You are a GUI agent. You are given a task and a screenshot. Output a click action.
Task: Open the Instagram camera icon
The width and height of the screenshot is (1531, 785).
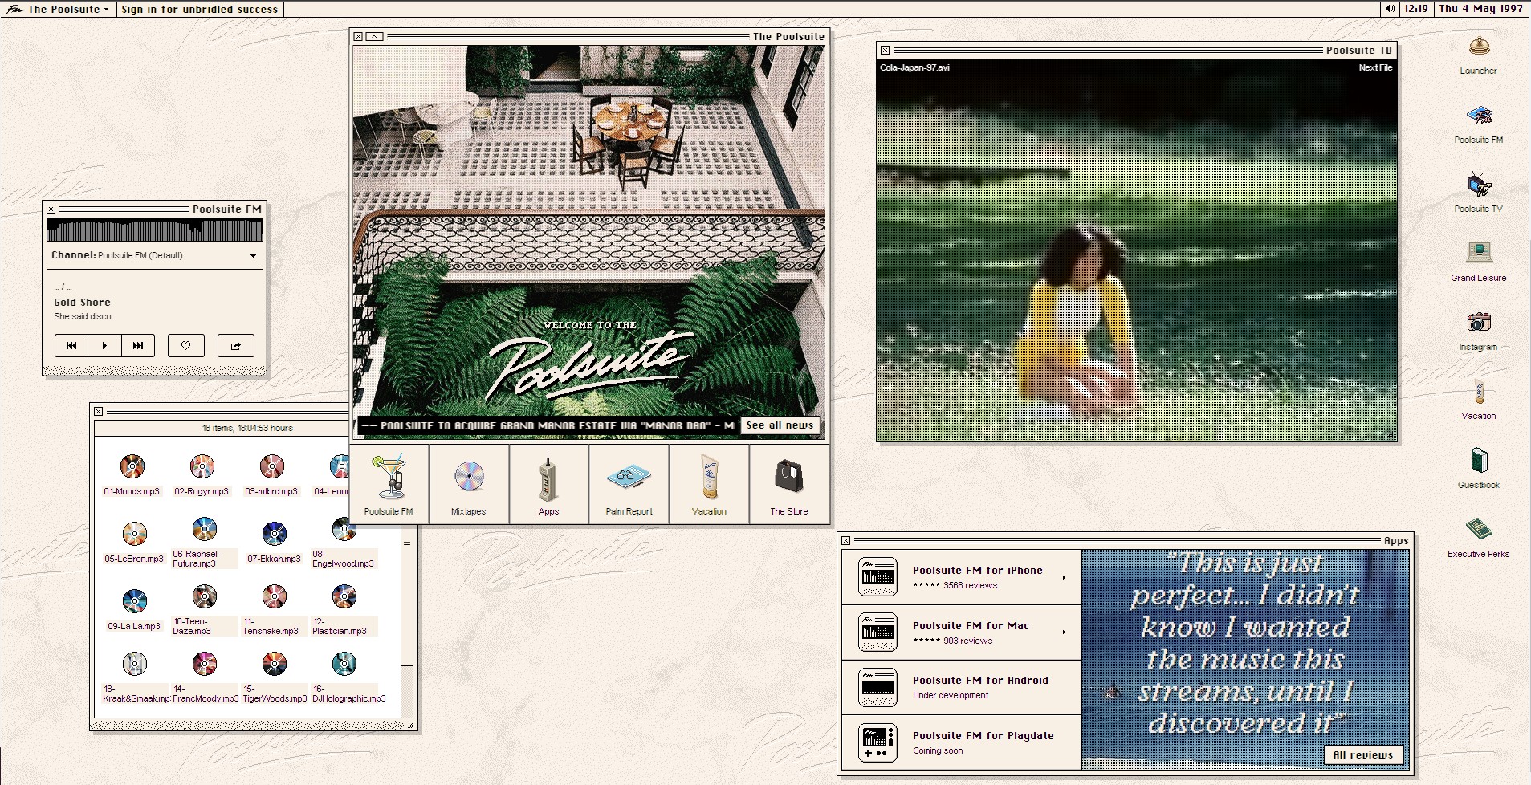(1478, 323)
